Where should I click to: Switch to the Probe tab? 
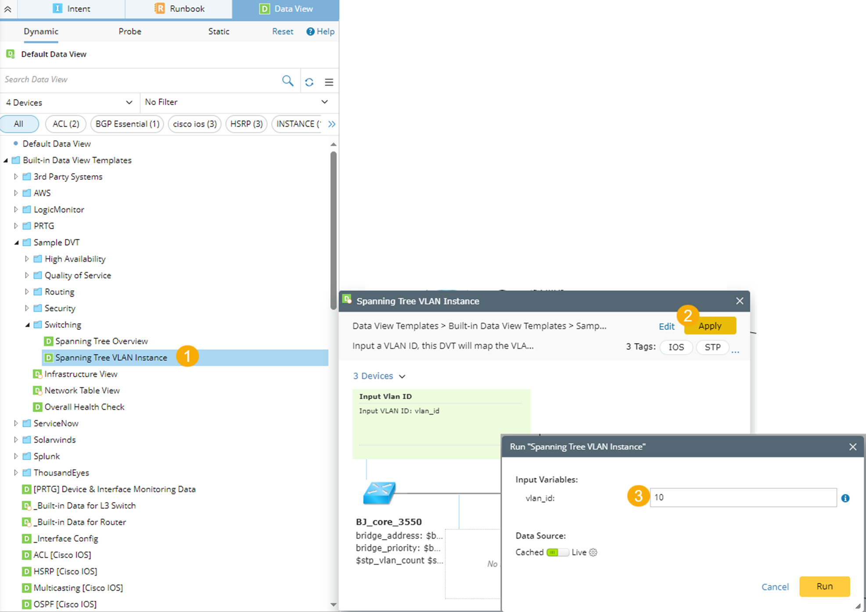pyautogui.click(x=129, y=32)
